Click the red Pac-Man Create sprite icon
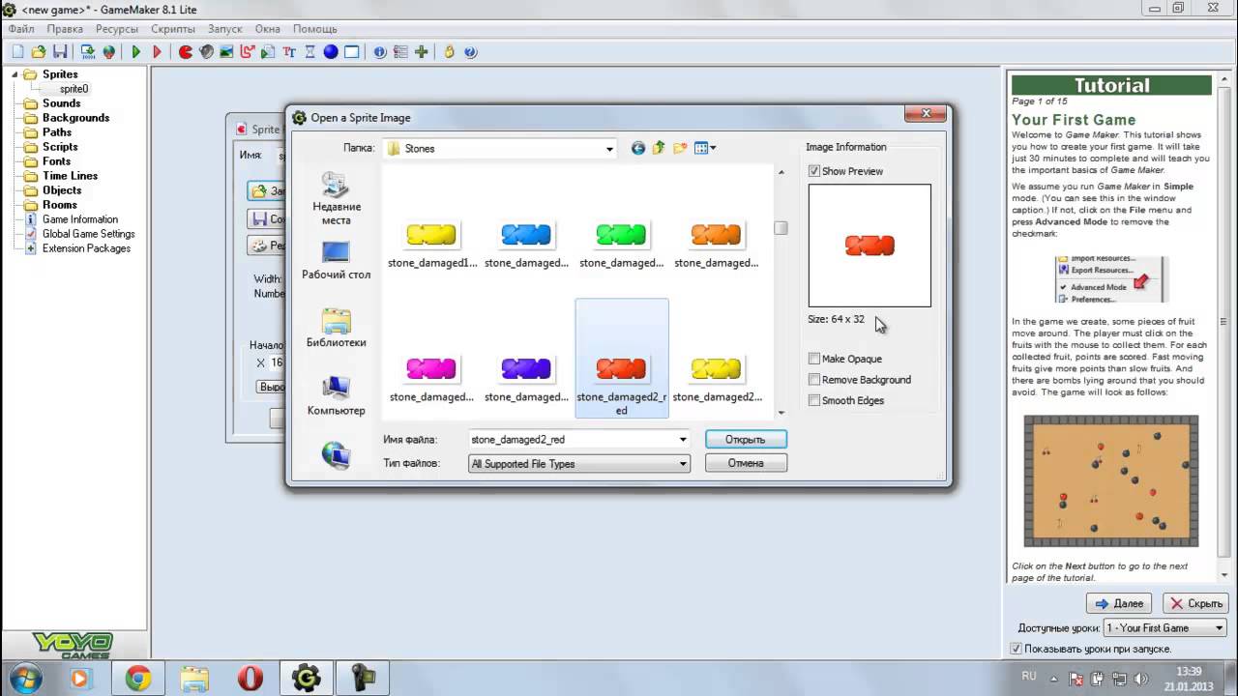Image resolution: width=1238 pixels, height=696 pixels. [x=186, y=51]
